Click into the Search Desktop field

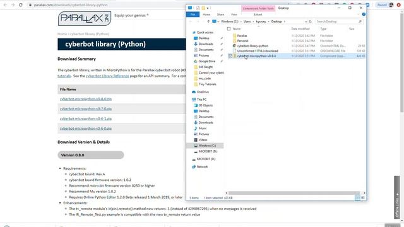[337, 21]
